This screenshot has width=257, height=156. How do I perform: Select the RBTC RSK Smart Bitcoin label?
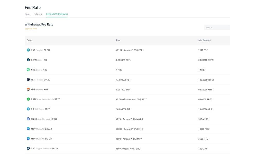coord(45,99)
